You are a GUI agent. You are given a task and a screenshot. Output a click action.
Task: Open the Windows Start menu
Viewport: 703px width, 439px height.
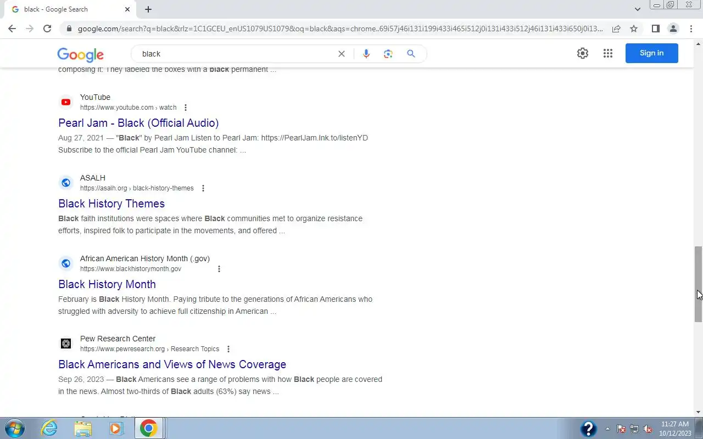tap(14, 428)
